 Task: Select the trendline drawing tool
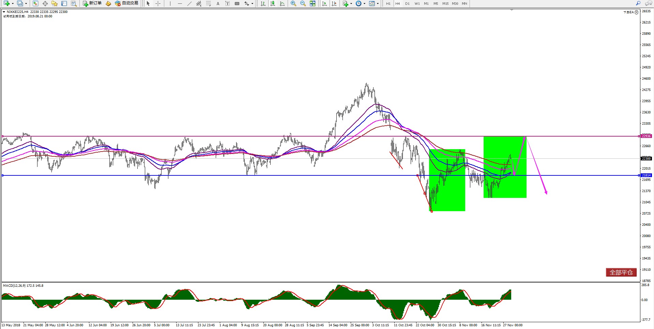pos(189,3)
